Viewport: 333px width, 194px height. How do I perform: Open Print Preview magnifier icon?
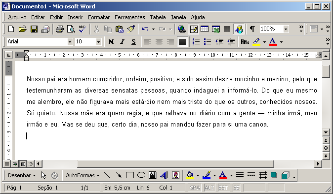tap(71, 29)
